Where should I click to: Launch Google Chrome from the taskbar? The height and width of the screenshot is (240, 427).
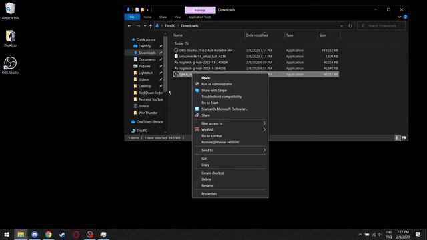tap(49, 234)
